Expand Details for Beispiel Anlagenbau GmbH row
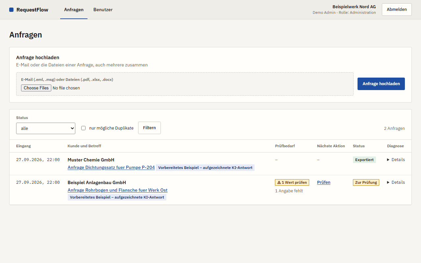 coord(396,182)
